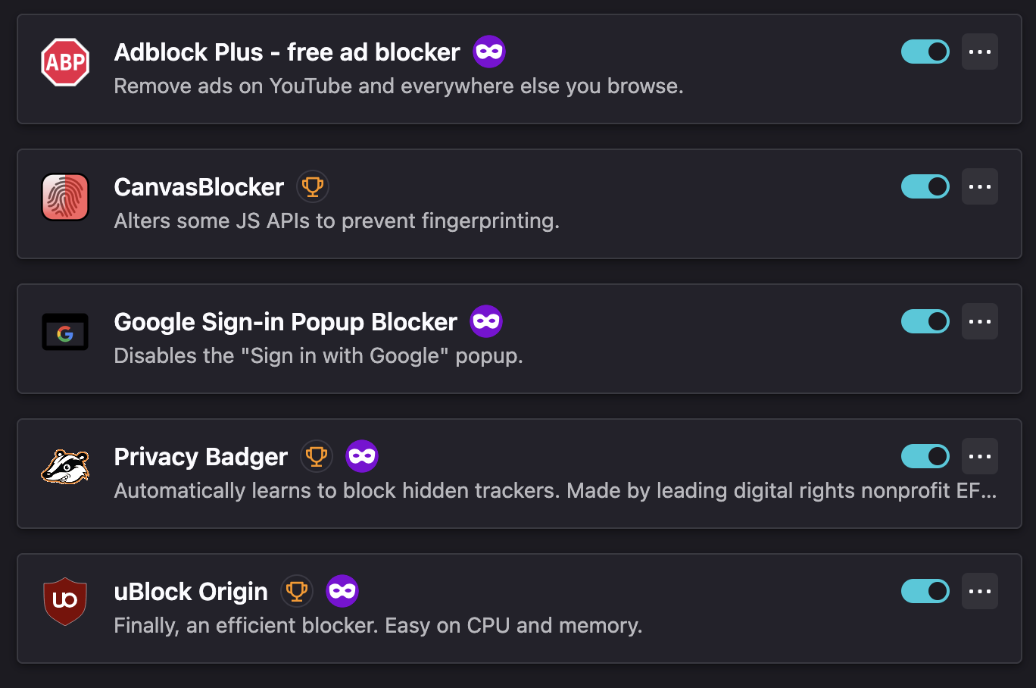Click the mask badge next to Google Sign-in Popup Blocker
This screenshot has height=688, width=1036.
tap(485, 321)
